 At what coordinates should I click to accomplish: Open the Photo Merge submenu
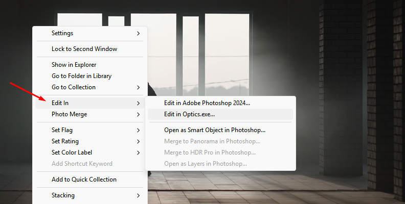click(89, 114)
